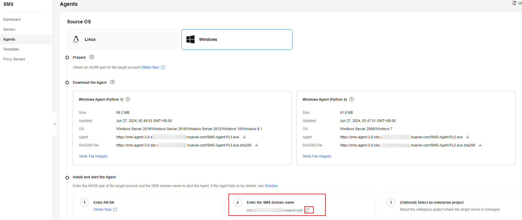Click the Python 3 agent supported OS list text
Screen dimensions: 522x220
pyautogui.click(x=189, y=129)
